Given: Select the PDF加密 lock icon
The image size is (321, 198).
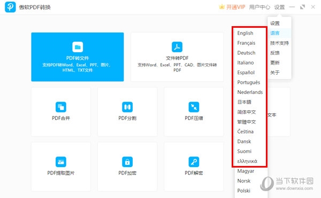Looking at the screenshot, I should coord(127,162).
